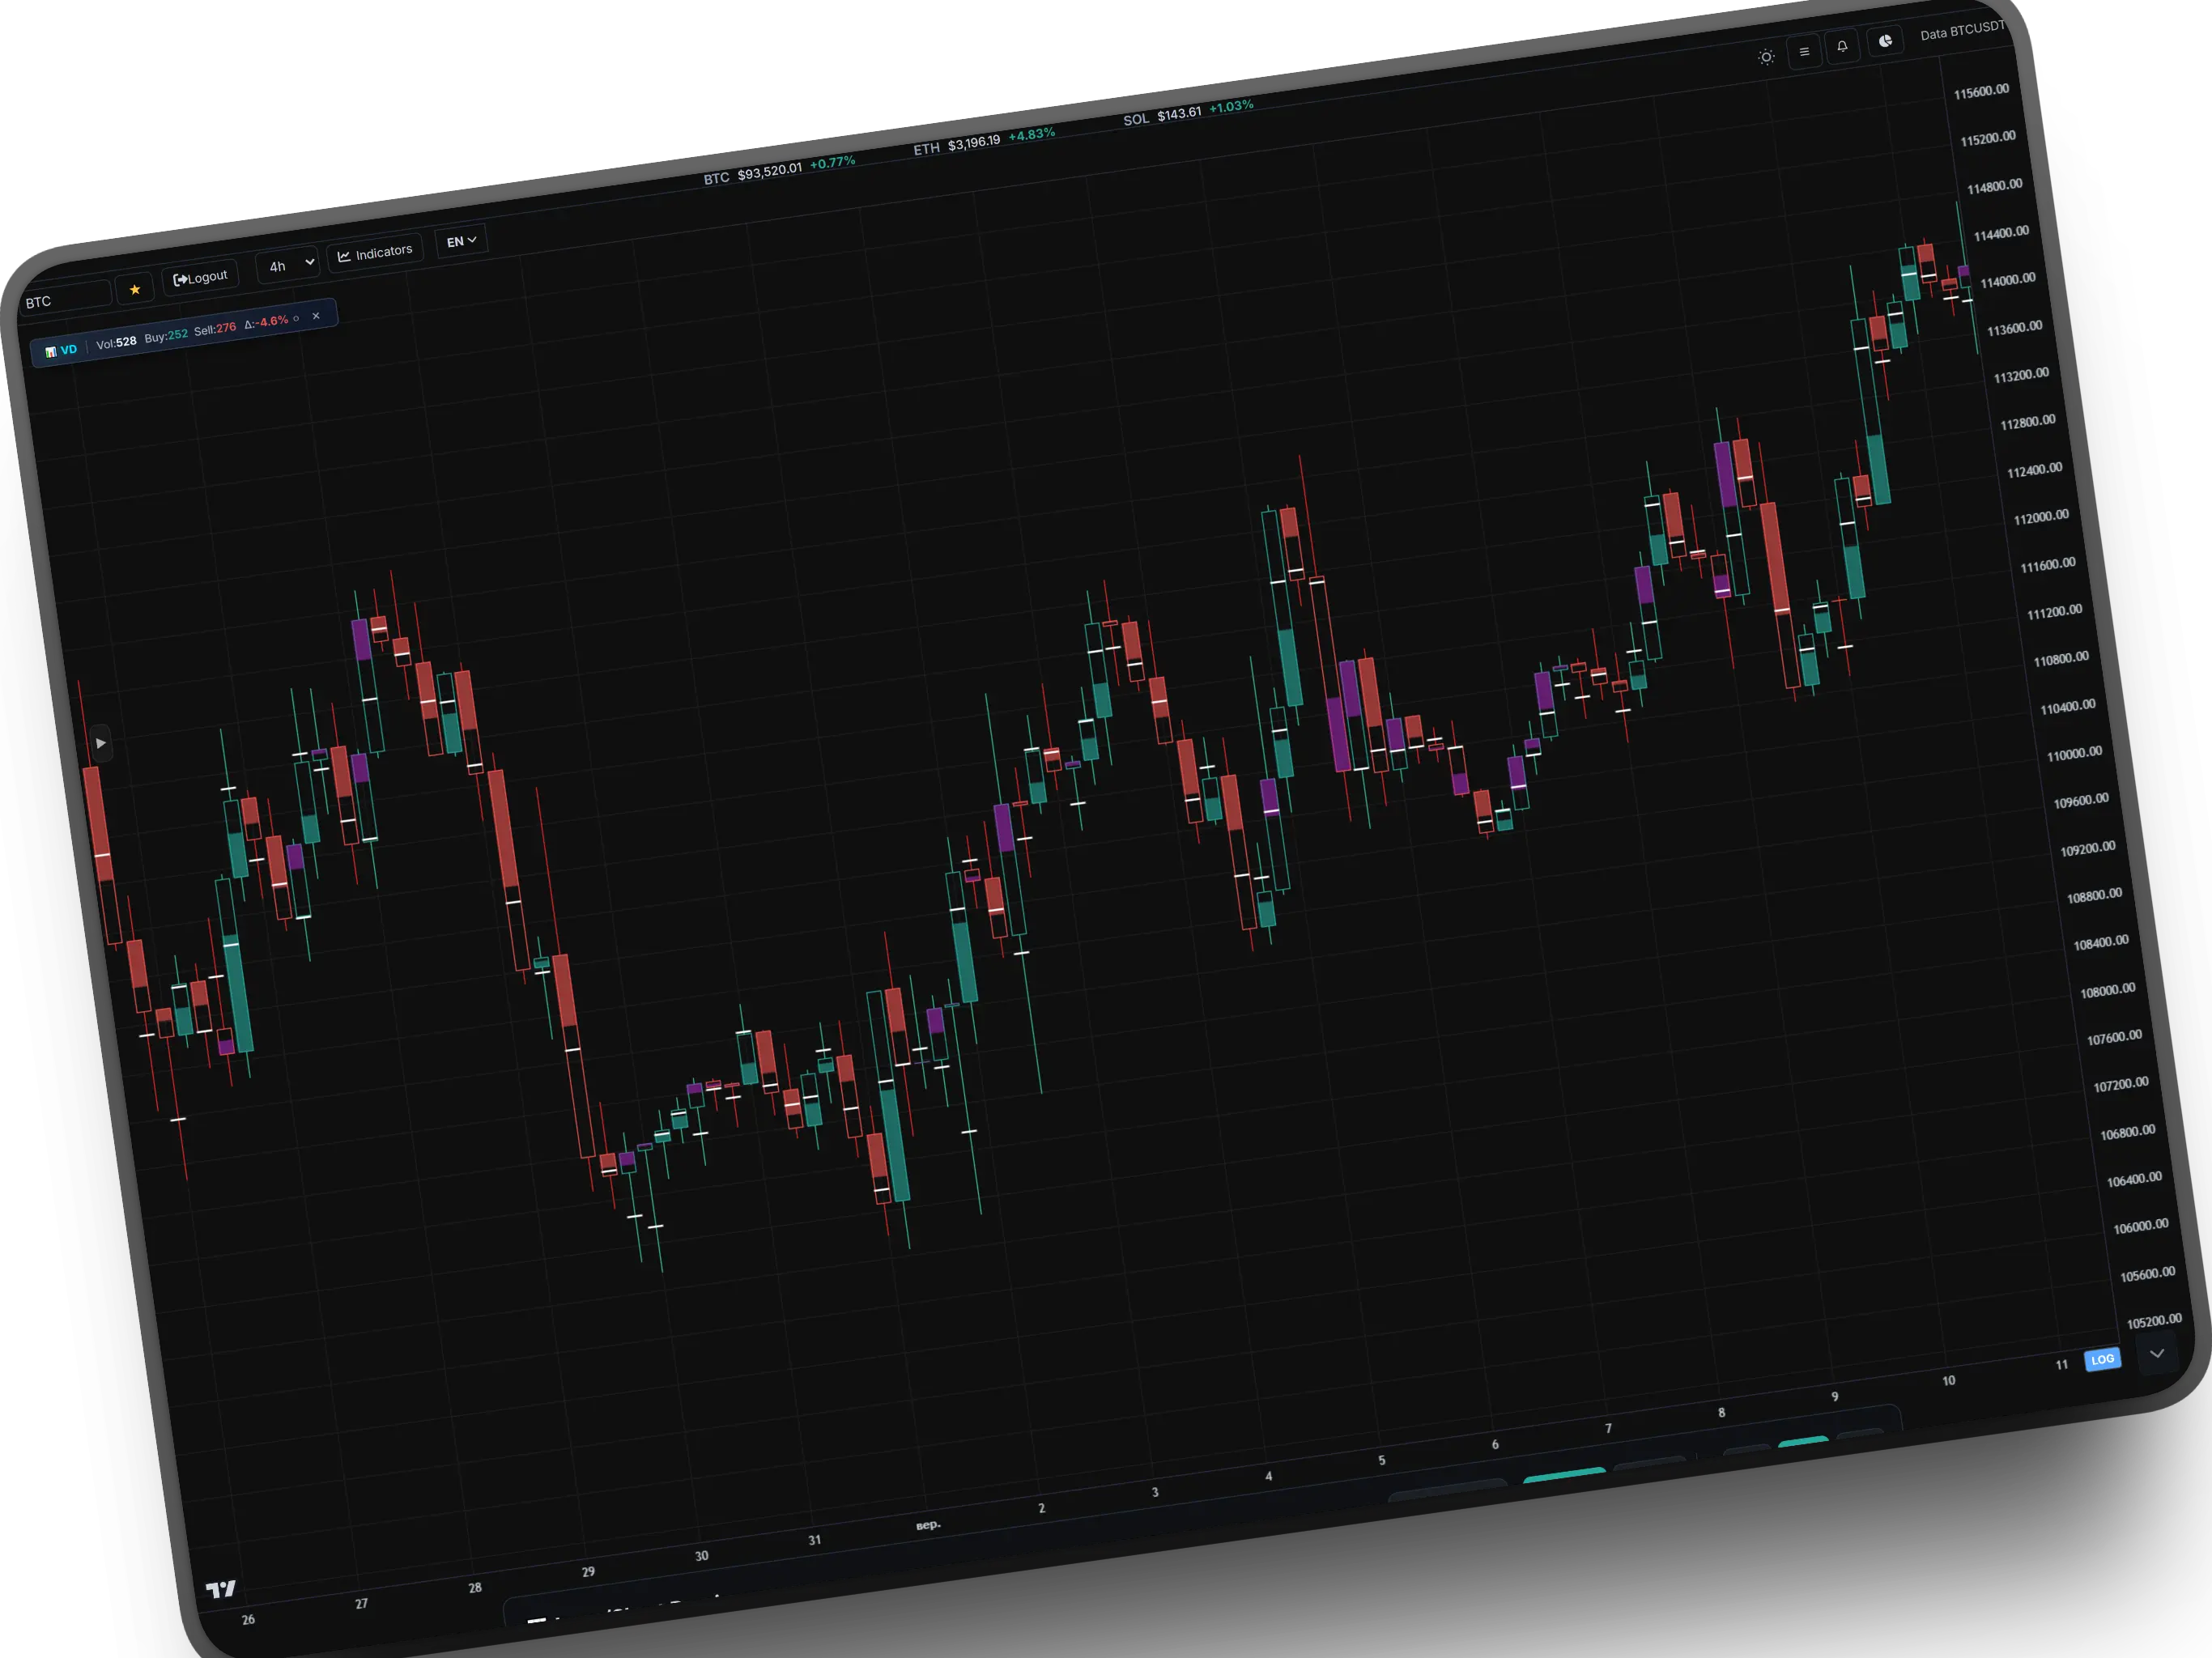Open the notifications bell
Image resolution: width=2212 pixels, height=1658 pixels.
click(x=1842, y=47)
